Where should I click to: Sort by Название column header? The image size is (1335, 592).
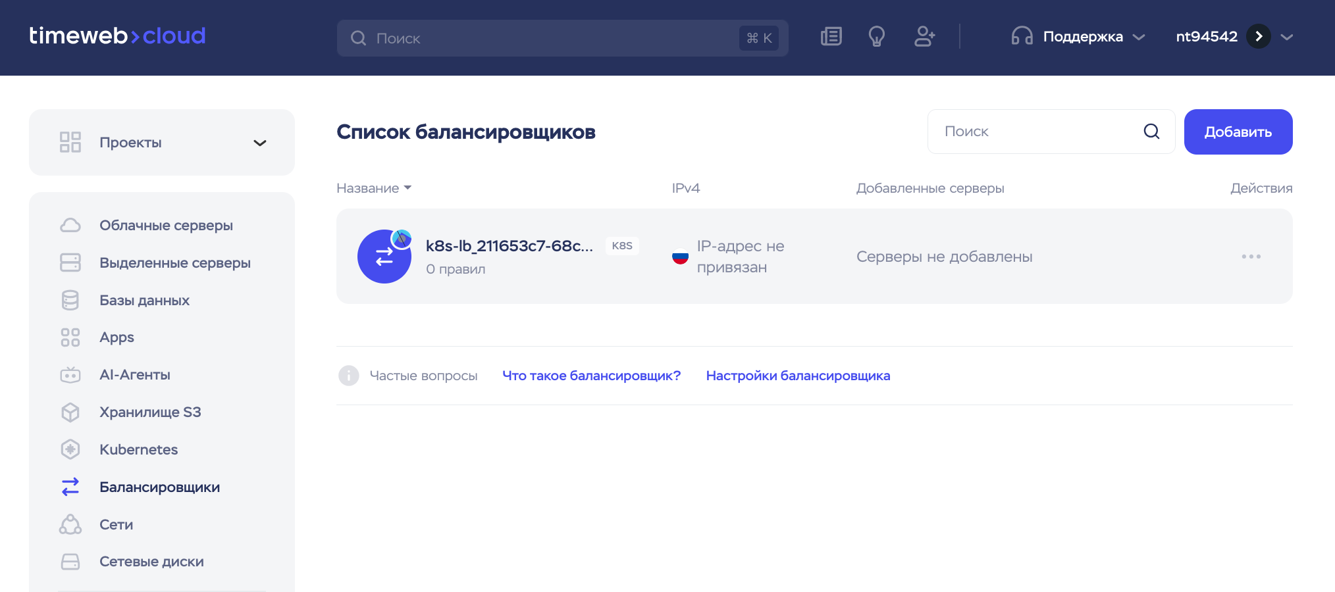click(374, 188)
